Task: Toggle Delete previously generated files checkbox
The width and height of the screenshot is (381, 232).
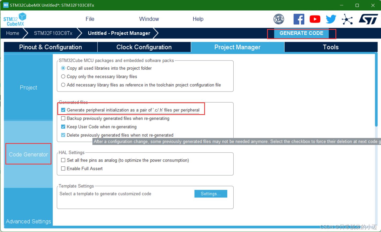Action: pyautogui.click(x=63, y=135)
